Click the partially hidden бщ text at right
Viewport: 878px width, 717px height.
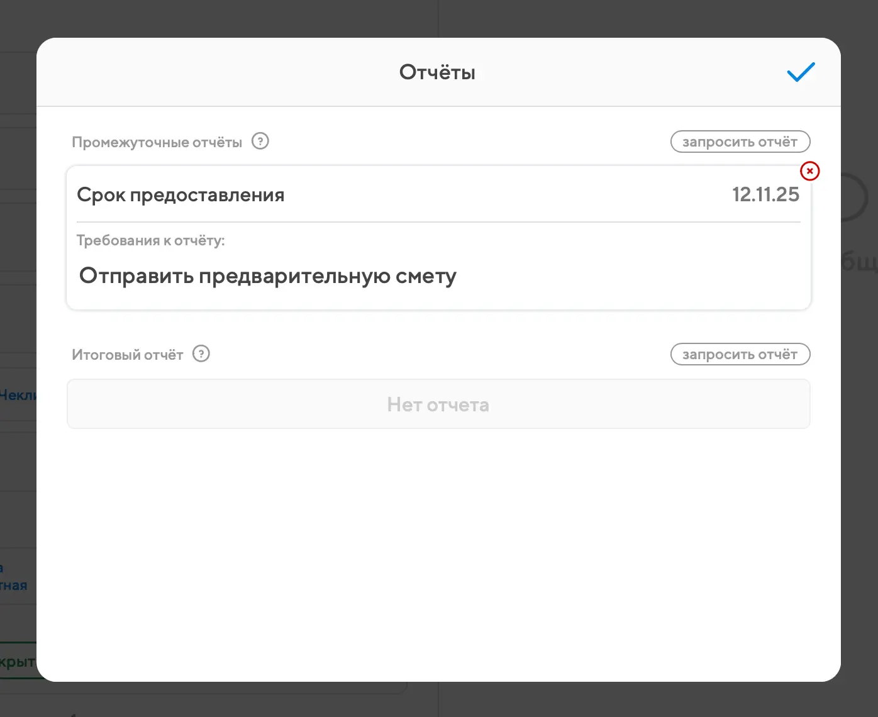pyautogui.click(x=859, y=261)
